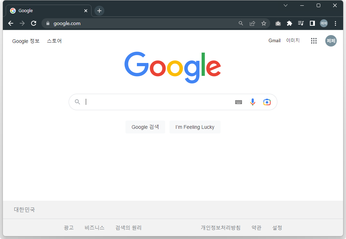Open the Chrome three-dot menu
346x239 pixels.
click(x=335, y=23)
